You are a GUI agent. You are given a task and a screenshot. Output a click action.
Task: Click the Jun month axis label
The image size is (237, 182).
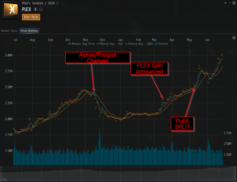207,40
